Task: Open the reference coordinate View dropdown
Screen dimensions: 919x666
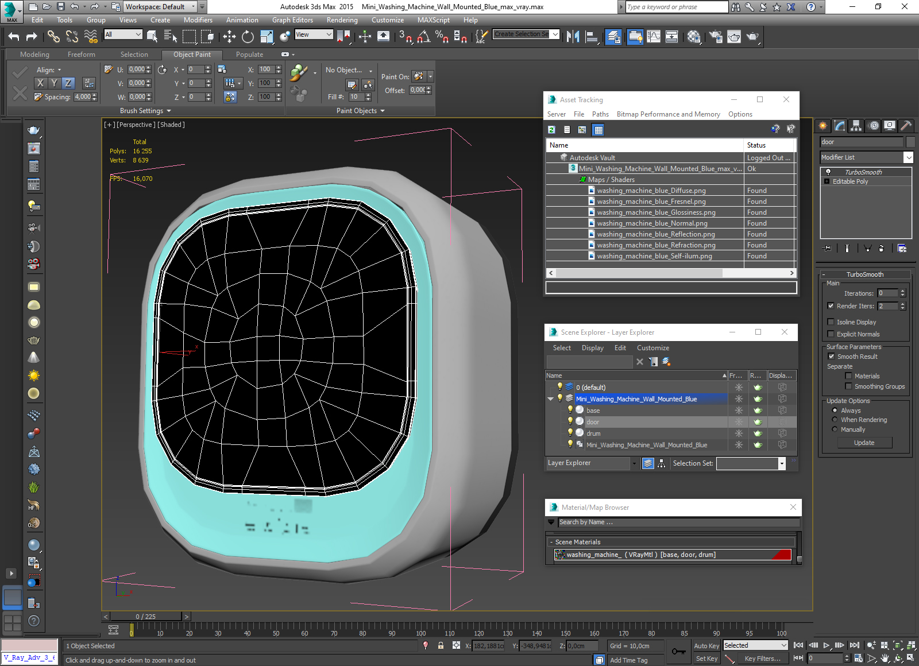Action: click(329, 34)
